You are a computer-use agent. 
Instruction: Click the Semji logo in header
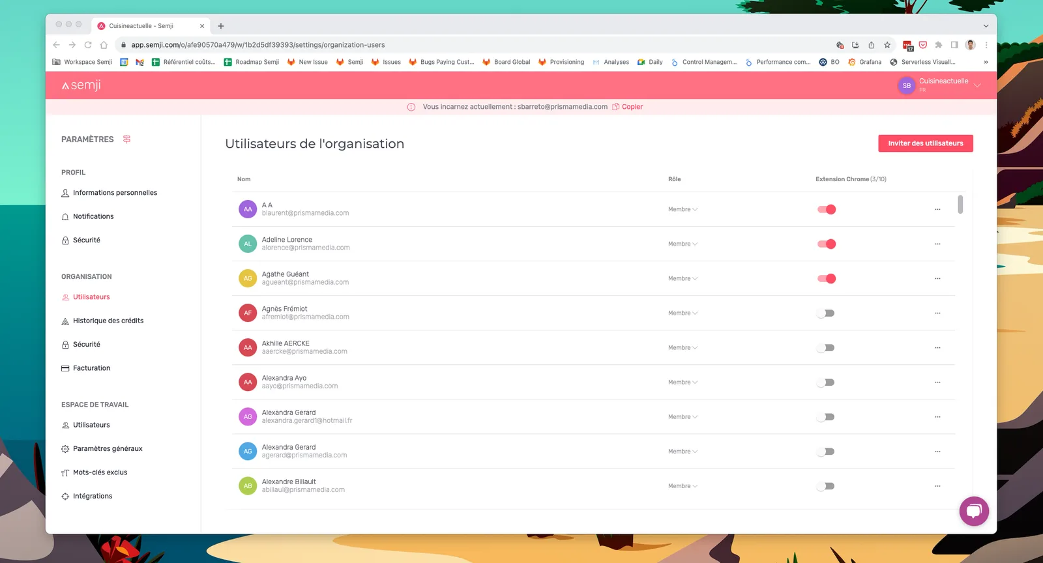81,85
